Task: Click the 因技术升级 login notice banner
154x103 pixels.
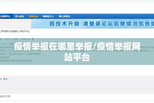Action: [92, 24]
